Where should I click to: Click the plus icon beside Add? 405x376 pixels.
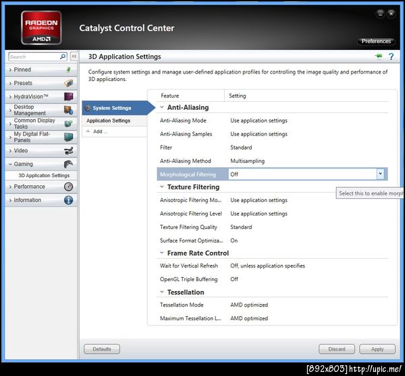tap(88, 131)
